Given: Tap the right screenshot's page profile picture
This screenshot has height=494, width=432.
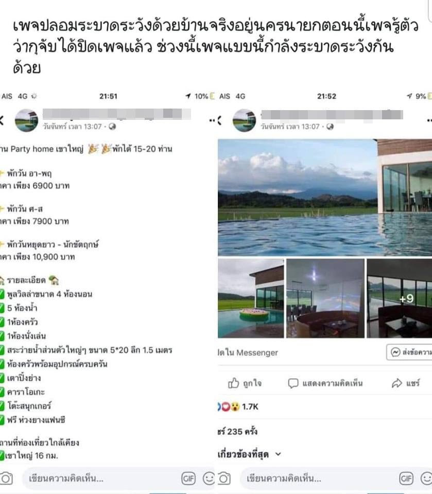Looking at the screenshot, I should [x=244, y=120].
